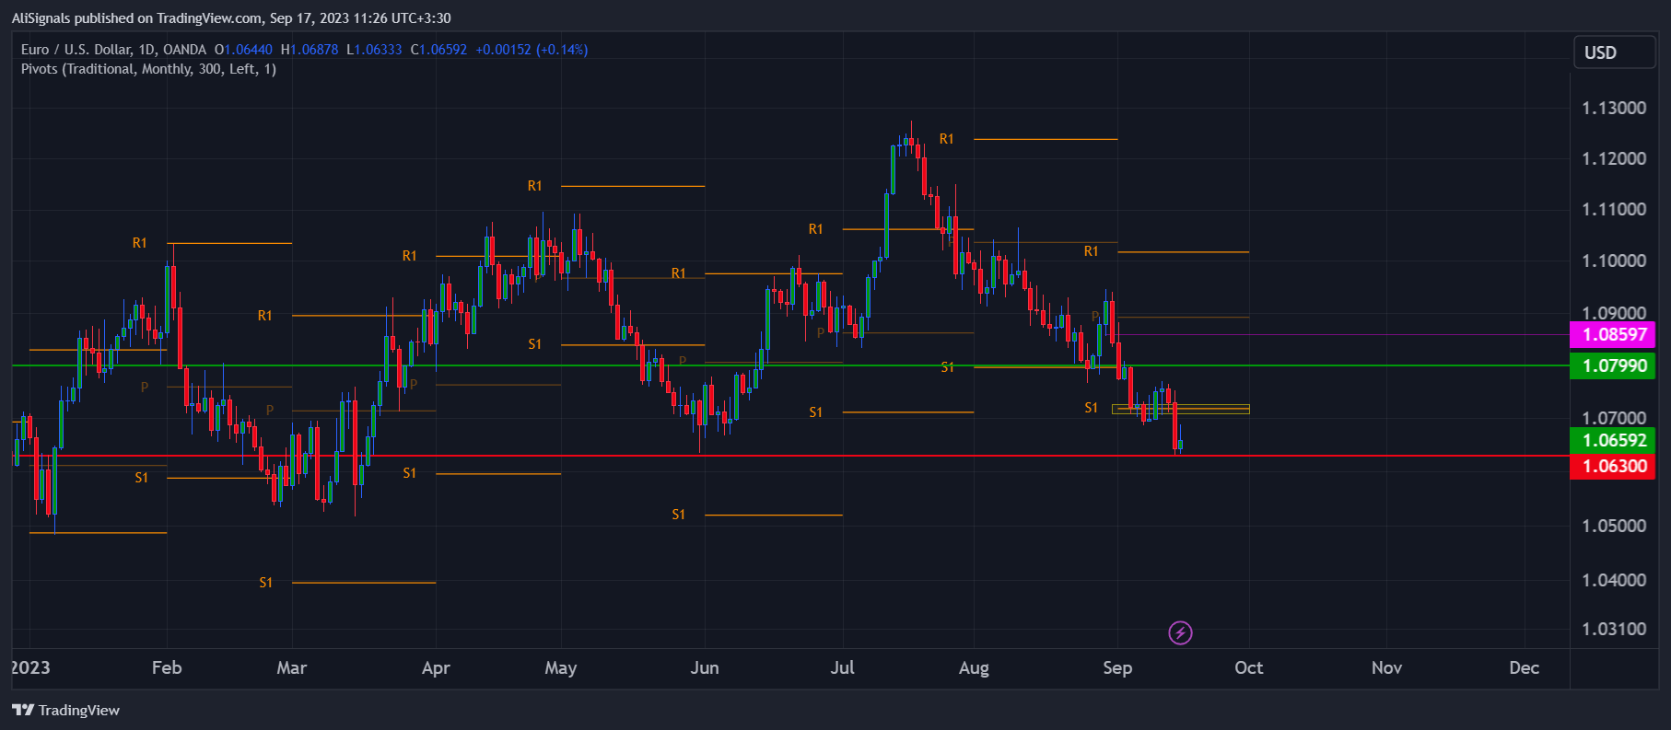Click the magenta 1.08597 price label
This screenshot has width=1671, height=730.
pos(1613,334)
